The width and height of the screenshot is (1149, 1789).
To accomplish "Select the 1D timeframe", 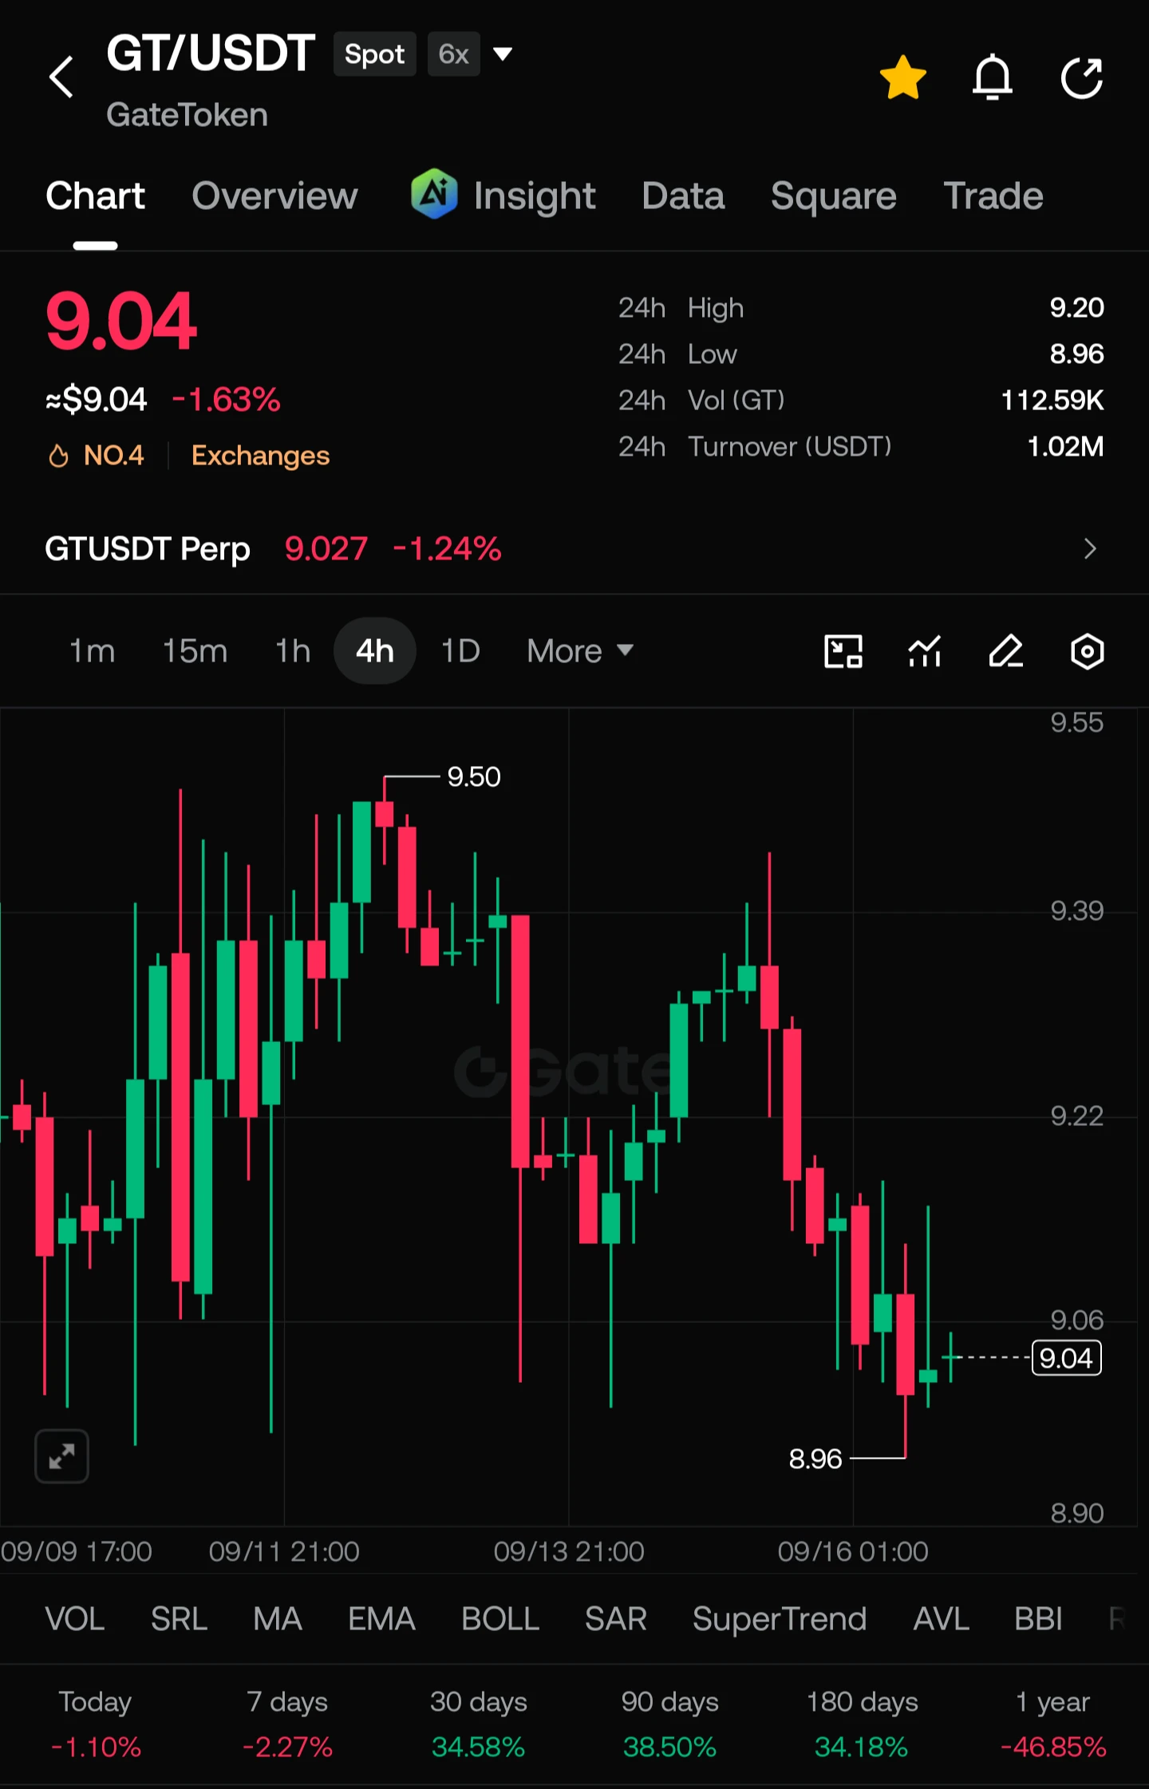I will tap(460, 651).
